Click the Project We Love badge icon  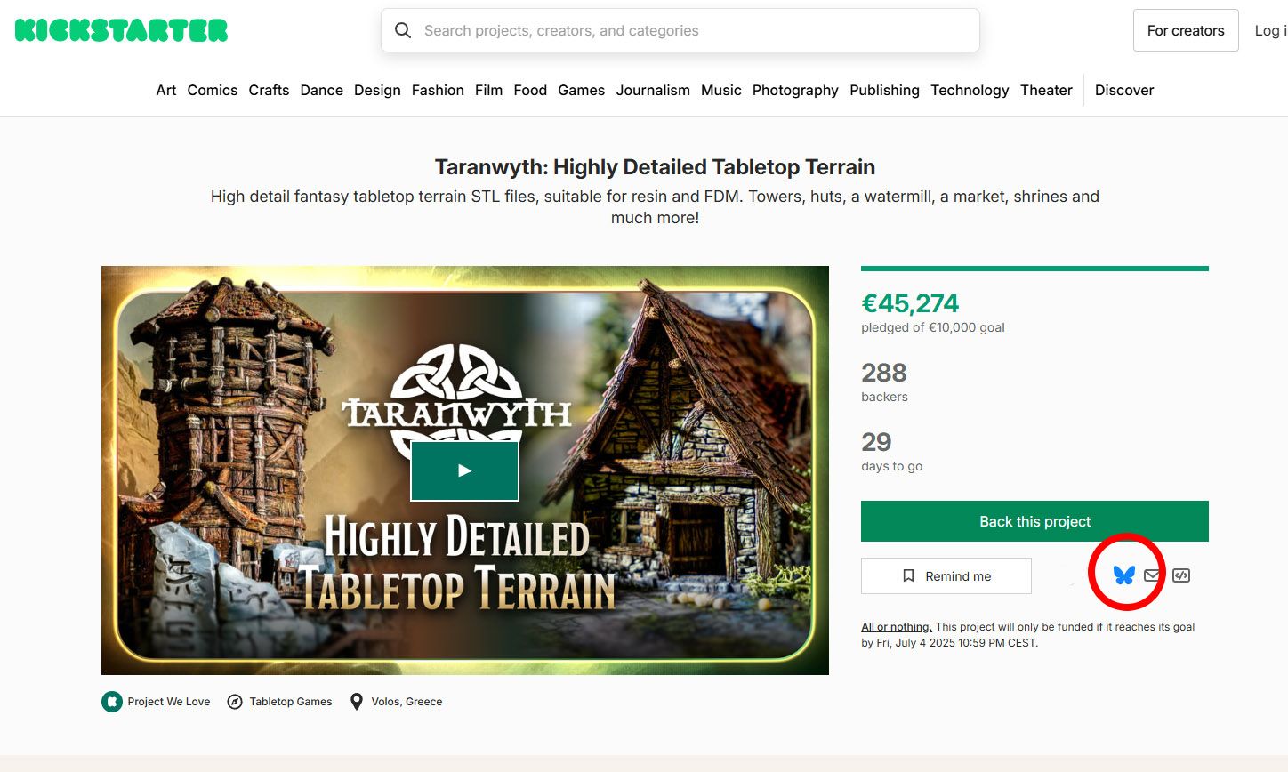point(111,702)
